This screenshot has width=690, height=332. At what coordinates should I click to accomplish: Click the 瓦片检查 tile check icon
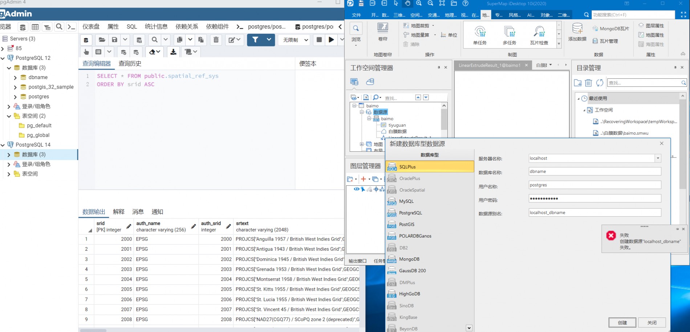click(x=539, y=35)
